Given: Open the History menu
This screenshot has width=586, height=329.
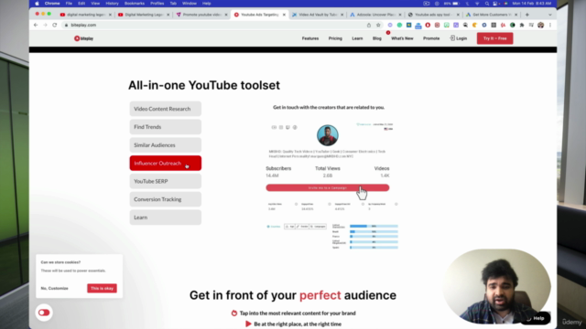Looking at the screenshot, I should tap(112, 4).
